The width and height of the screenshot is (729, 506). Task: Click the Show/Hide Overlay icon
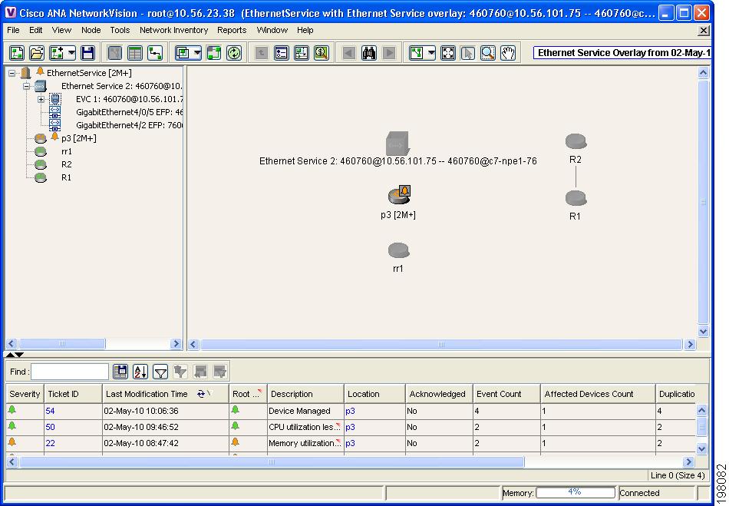coord(214,52)
